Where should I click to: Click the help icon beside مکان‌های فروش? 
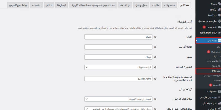(155, 99)
